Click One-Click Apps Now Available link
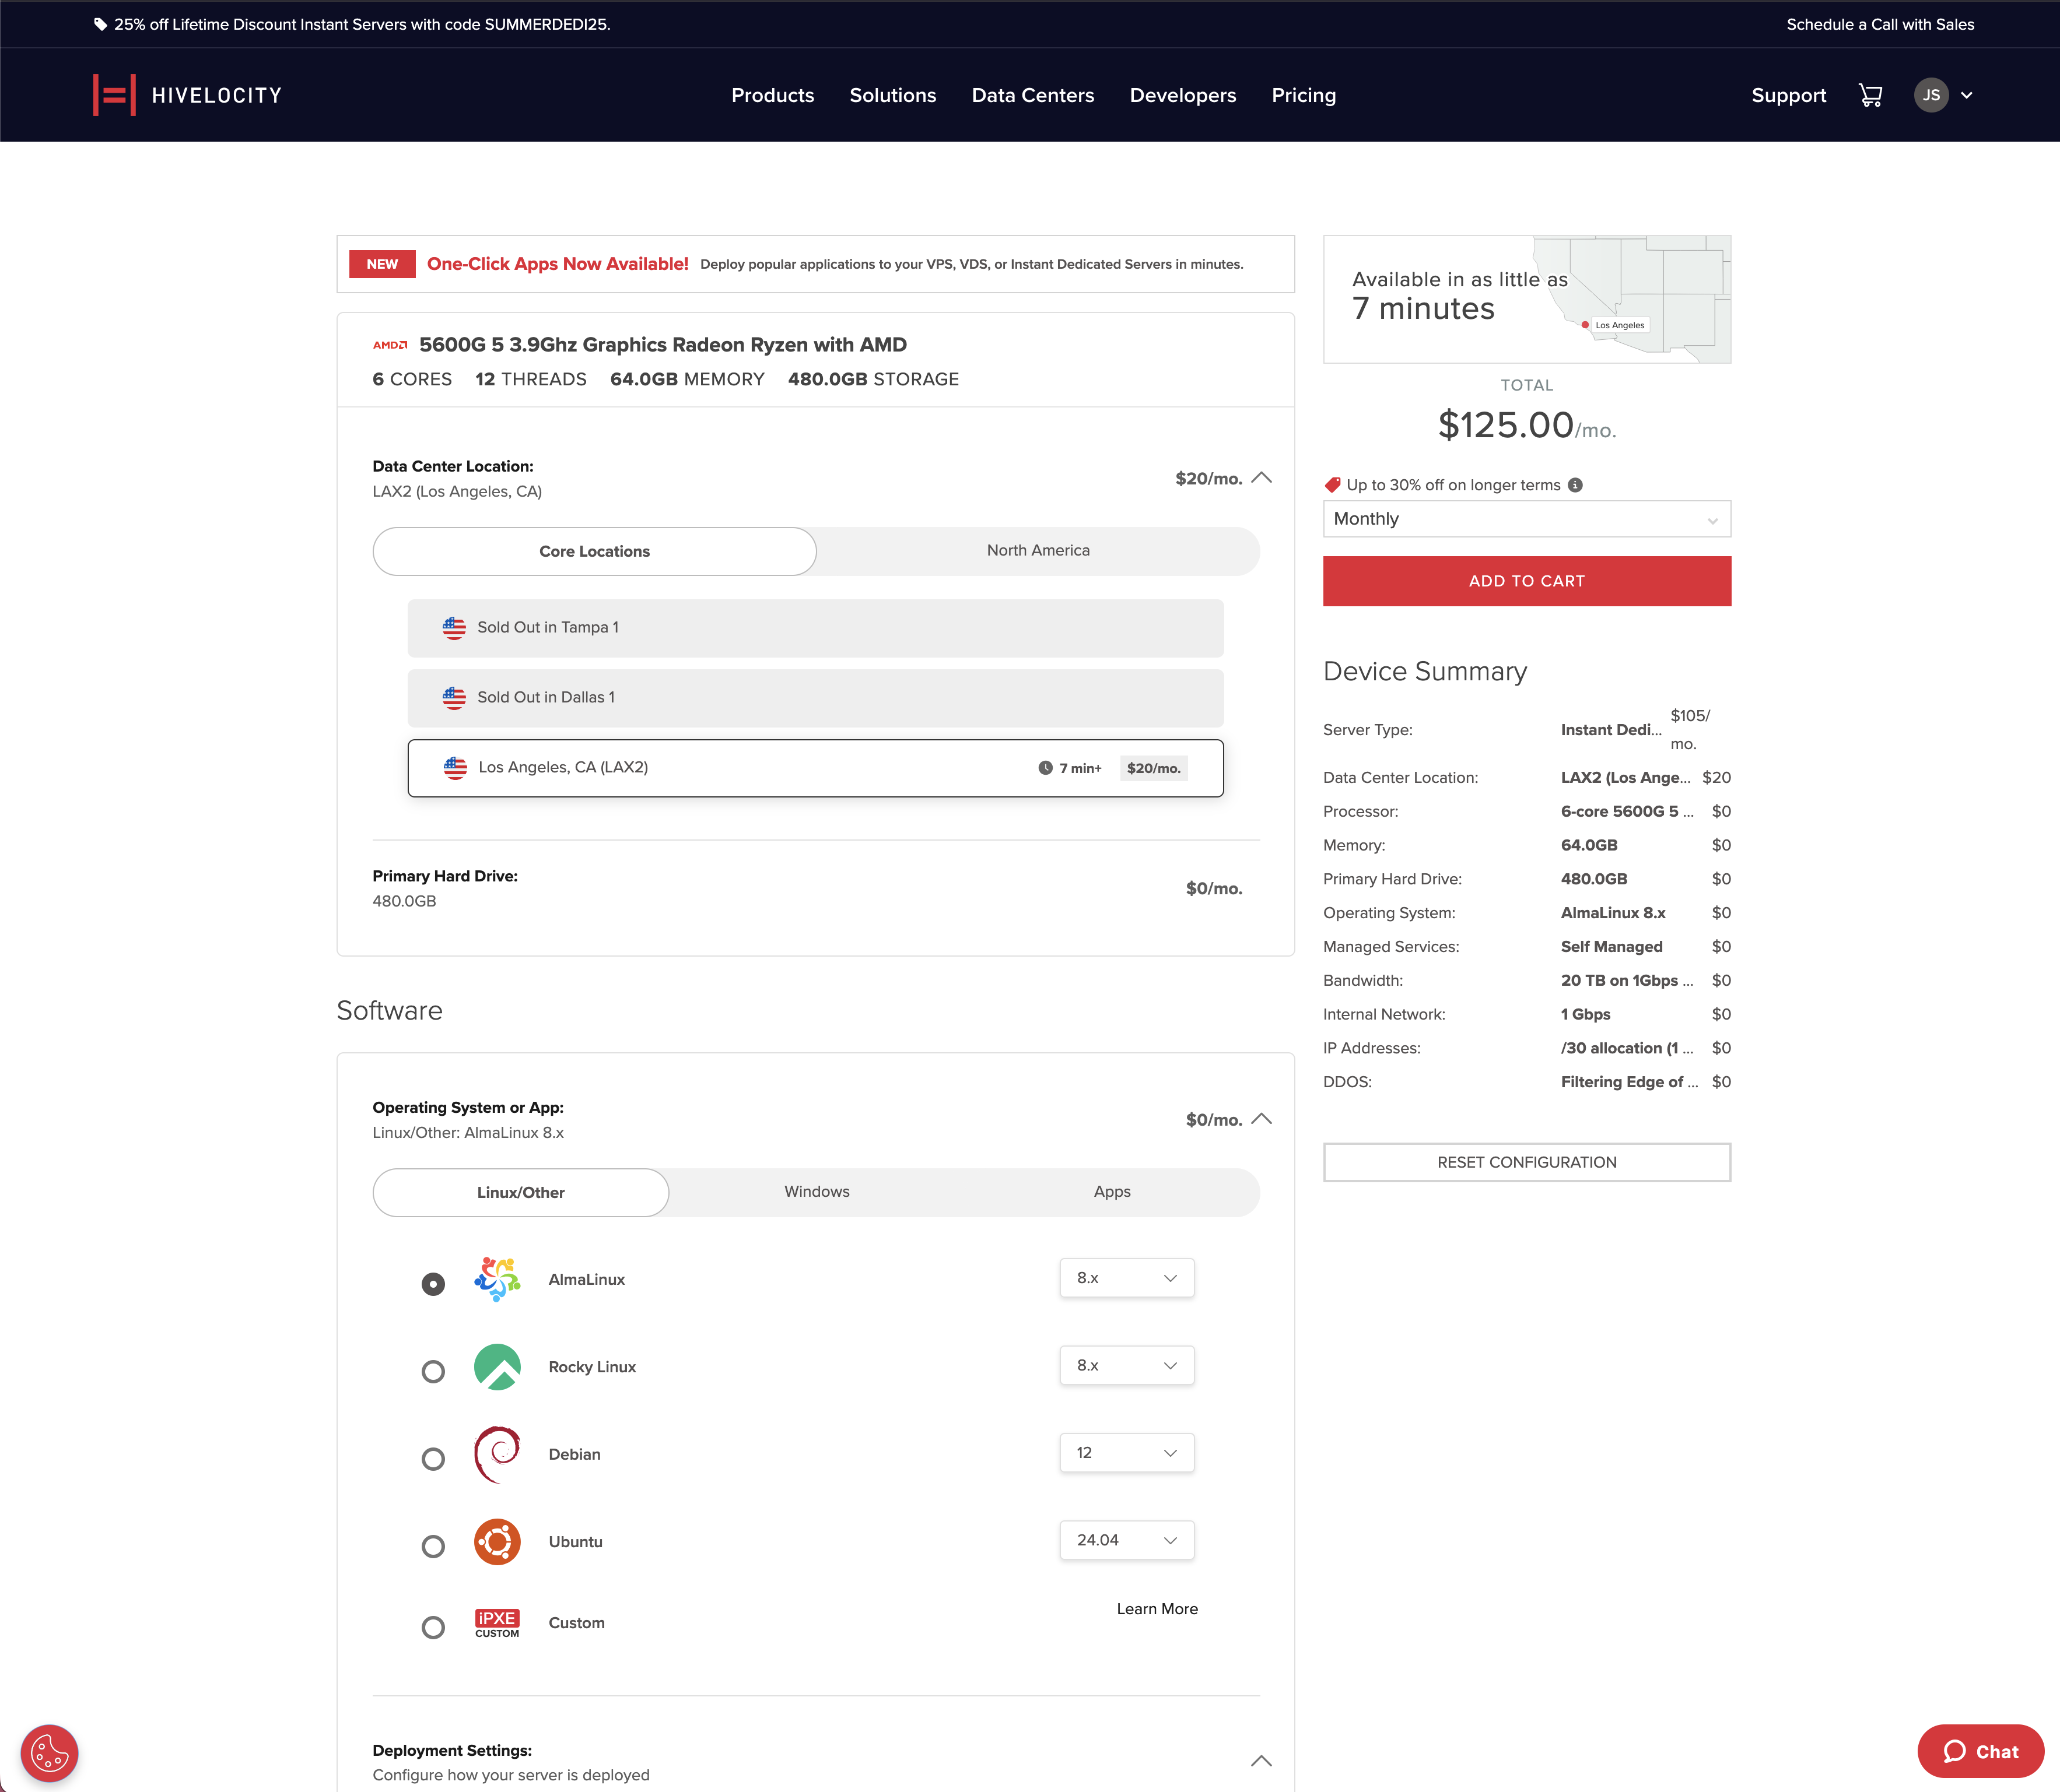This screenshot has height=1792, width=2060. point(557,264)
